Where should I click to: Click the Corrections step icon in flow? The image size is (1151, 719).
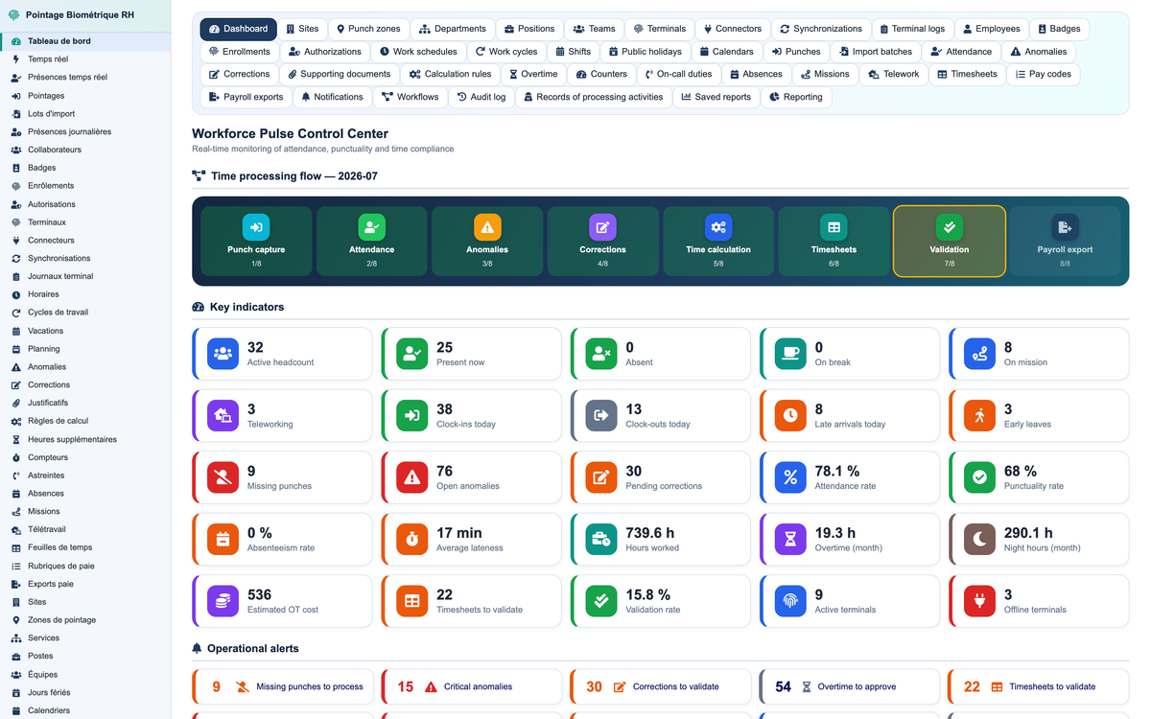coord(602,227)
